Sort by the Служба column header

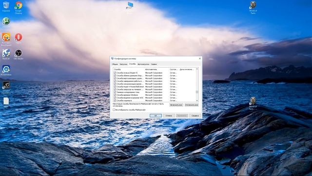129,69
